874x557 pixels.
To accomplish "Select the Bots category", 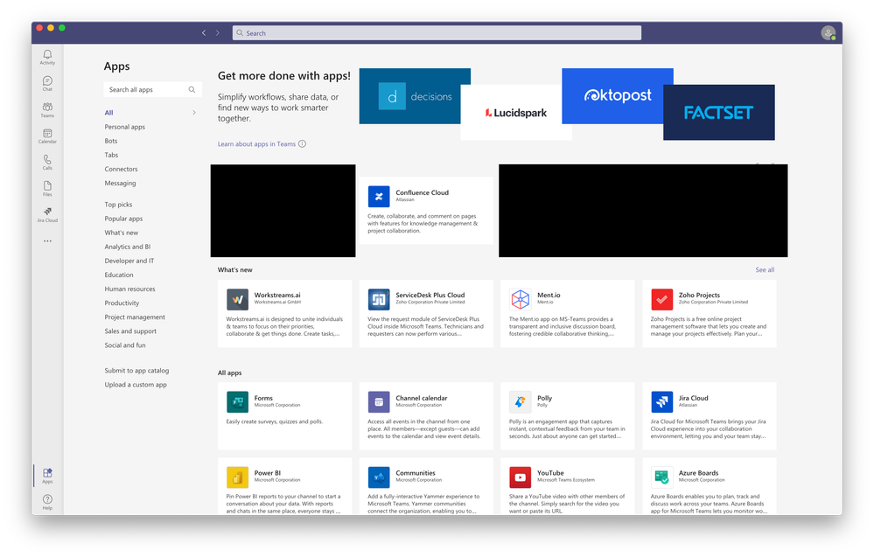I will (x=111, y=141).
